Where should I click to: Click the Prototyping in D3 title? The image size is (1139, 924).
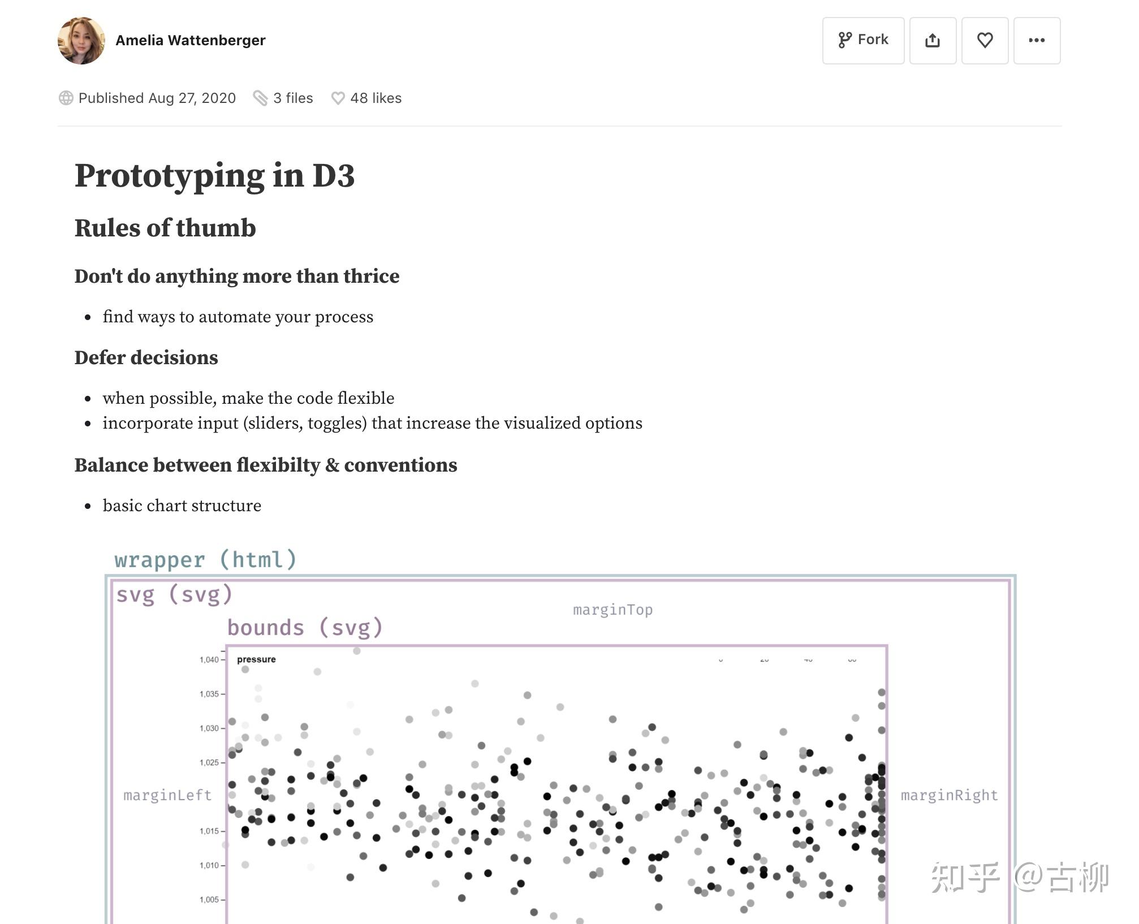(214, 175)
